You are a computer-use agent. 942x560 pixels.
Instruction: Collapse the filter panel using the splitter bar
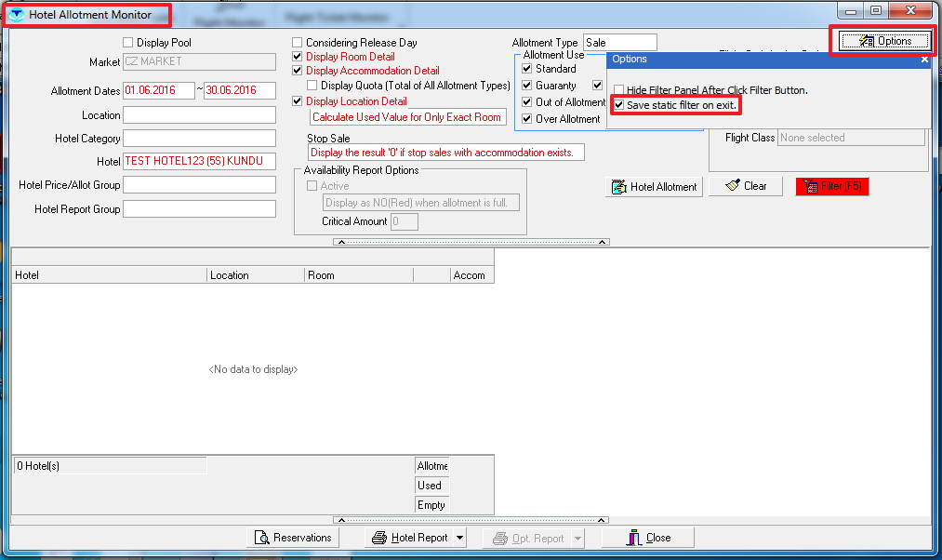pos(471,242)
